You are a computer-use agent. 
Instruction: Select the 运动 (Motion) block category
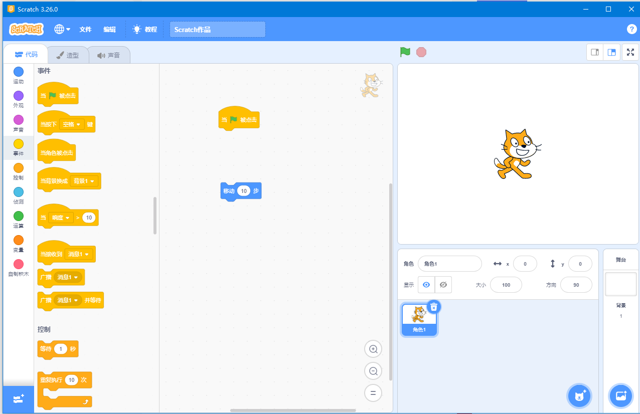[18, 74]
